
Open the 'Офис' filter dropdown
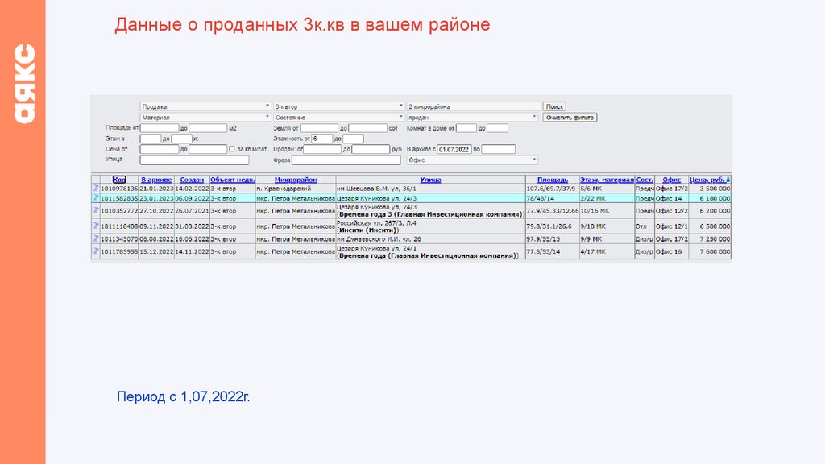pyautogui.click(x=472, y=160)
